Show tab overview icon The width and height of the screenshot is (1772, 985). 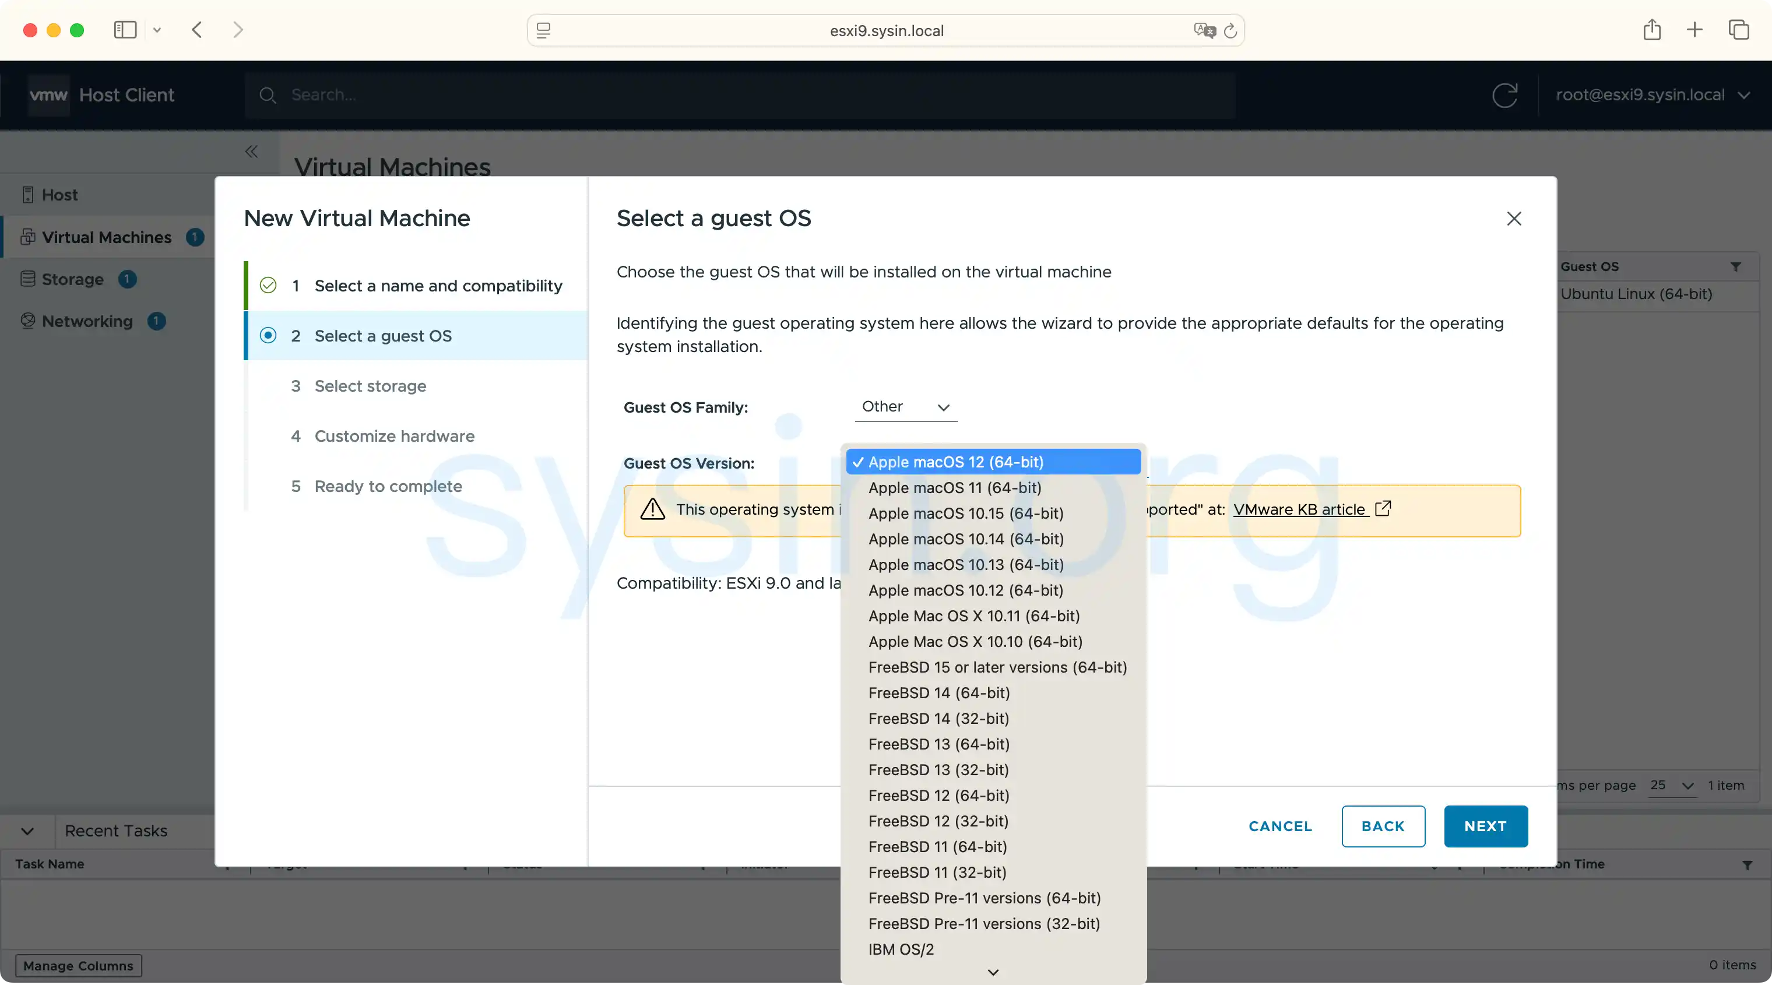[x=1738, y=30]
